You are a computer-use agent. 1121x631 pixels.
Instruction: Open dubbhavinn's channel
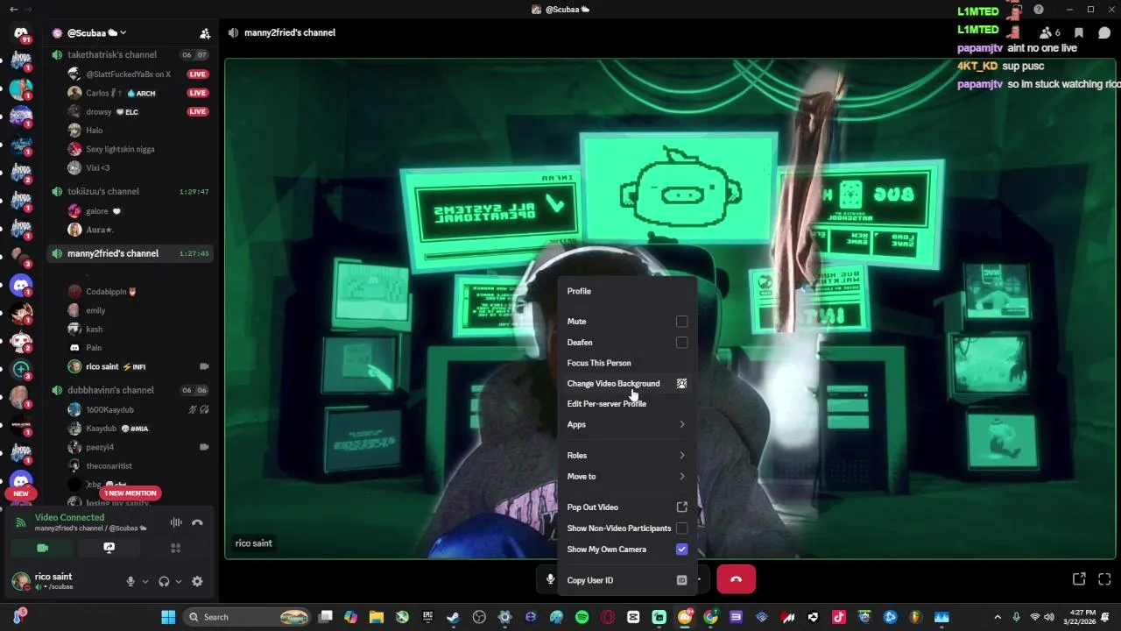110,390
